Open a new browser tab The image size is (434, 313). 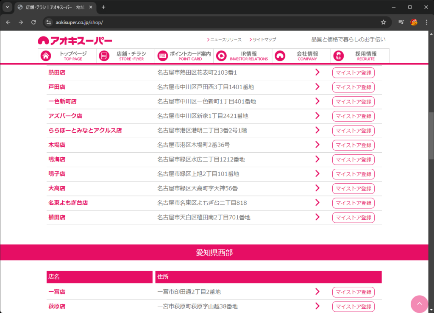pyautogui.click(x=103, y=7)
